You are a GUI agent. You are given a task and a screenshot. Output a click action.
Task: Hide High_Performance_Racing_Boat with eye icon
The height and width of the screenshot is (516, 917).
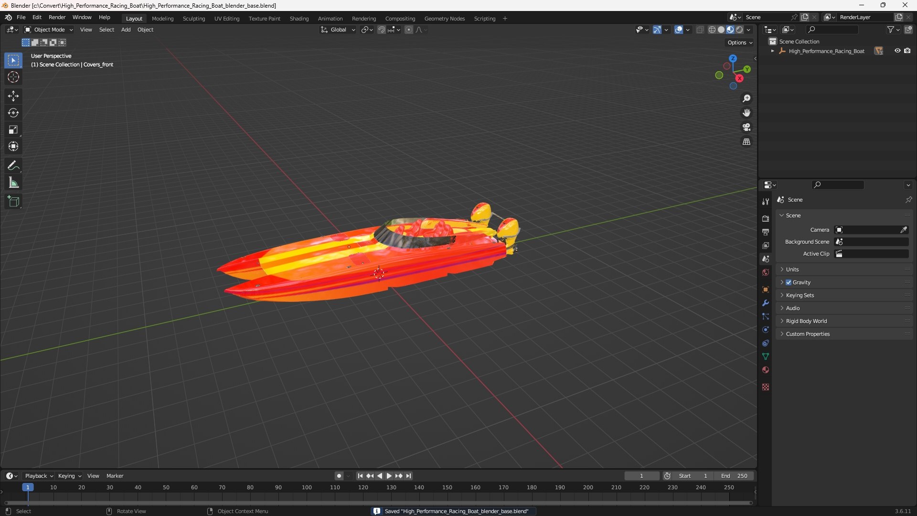click(x=897, y=51)
